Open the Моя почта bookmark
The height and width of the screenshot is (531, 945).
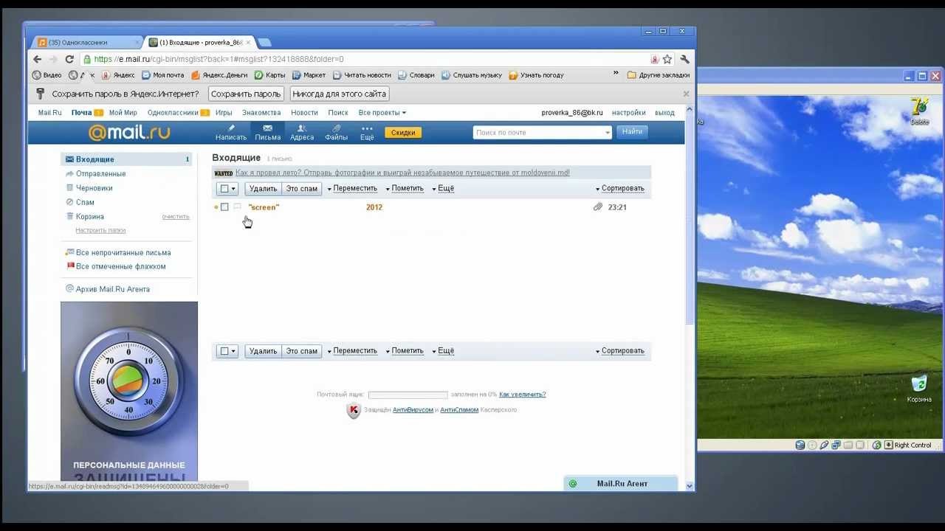coord(162,75)
